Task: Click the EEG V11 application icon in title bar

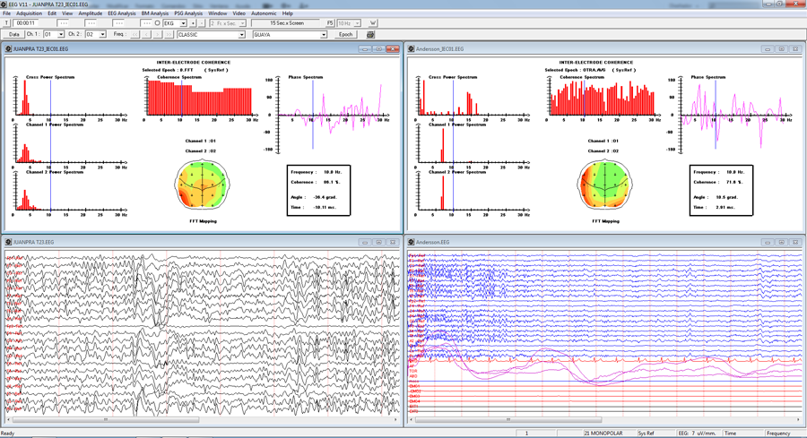Action: 4,4
